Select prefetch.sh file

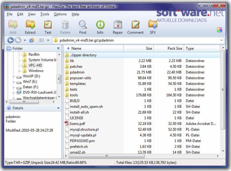click(x=142, y=147)
